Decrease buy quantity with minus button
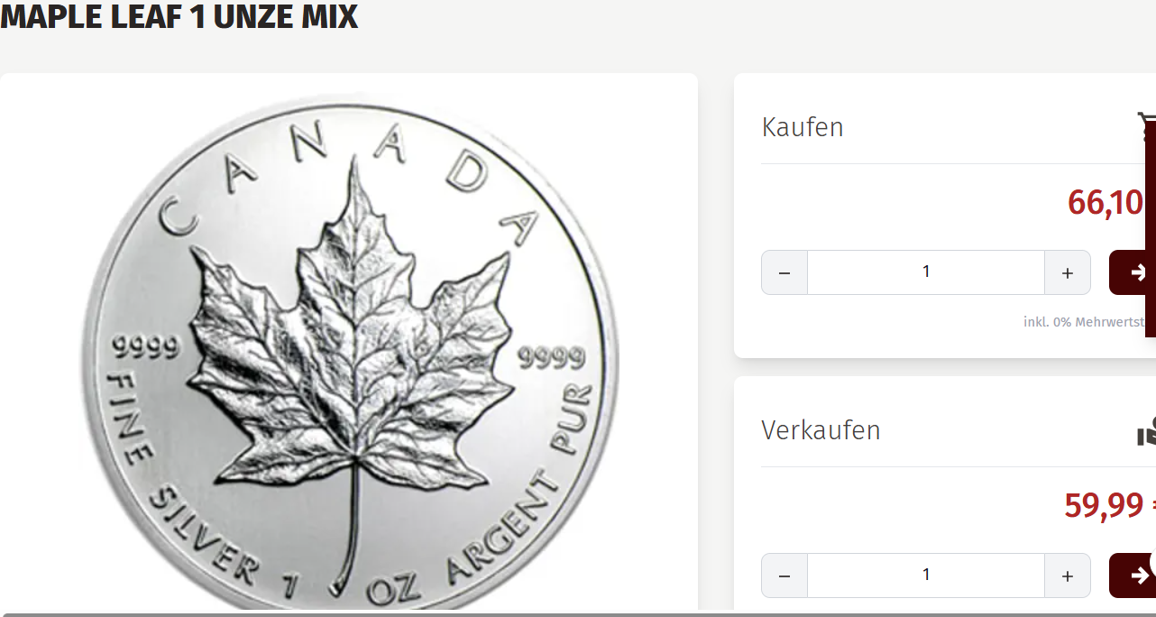This screenshot has height=617, width=1156. (784, 272)
